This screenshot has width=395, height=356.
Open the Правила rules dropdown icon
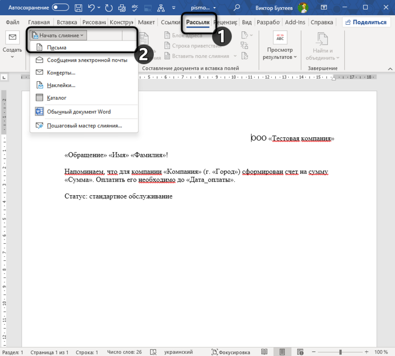(x=246, y=35)
